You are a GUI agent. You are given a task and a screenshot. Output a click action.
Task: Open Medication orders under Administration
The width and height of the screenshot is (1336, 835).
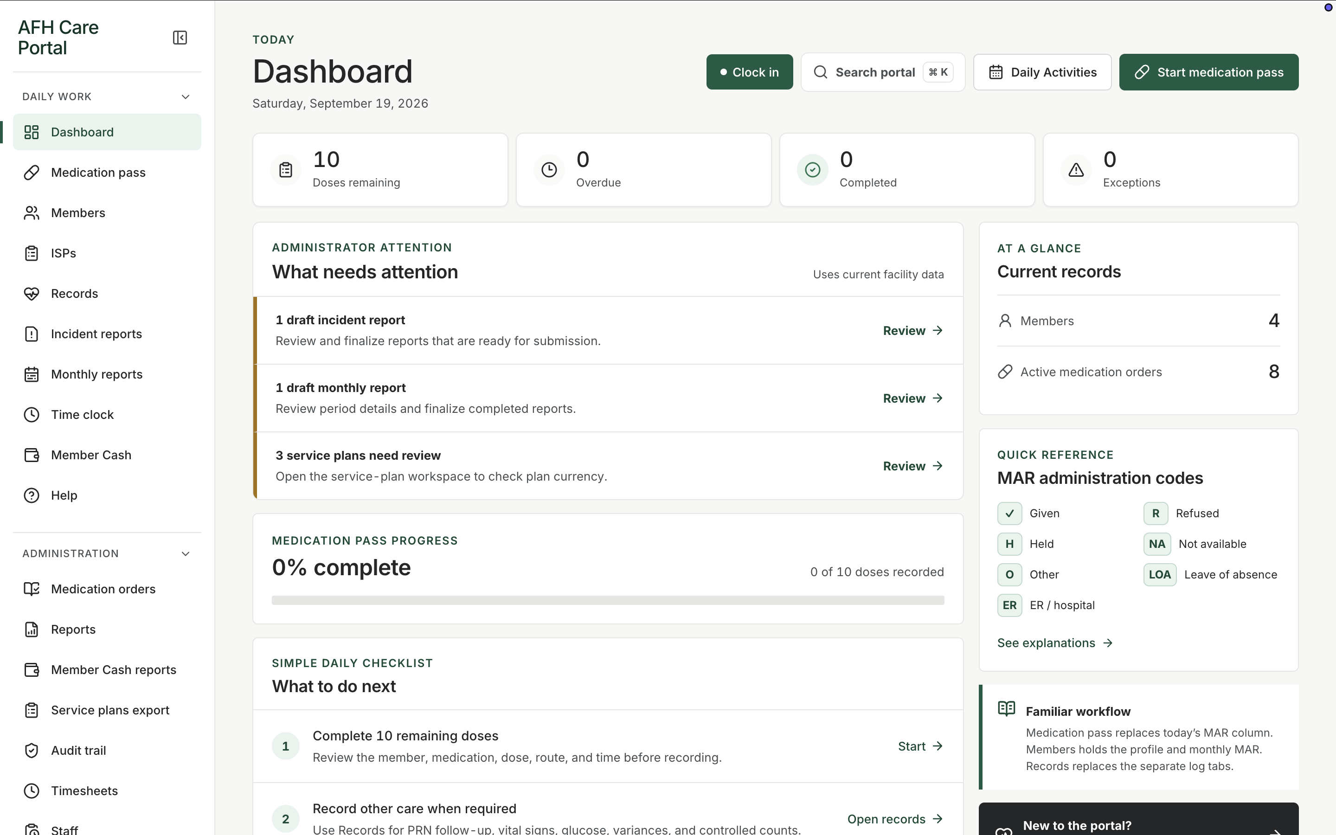coord(107,589)
